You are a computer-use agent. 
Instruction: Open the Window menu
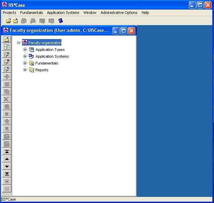pos(90,13)
